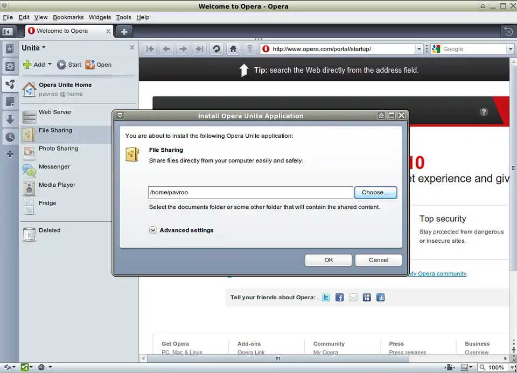Select the Photo Sharing application icon
The height and width of the screenshot is (373, 517).
pos(29,152)
